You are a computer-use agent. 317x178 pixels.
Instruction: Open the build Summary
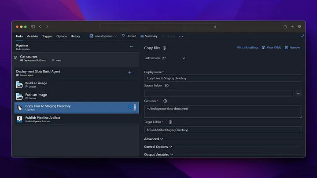(x=149, y=36)
